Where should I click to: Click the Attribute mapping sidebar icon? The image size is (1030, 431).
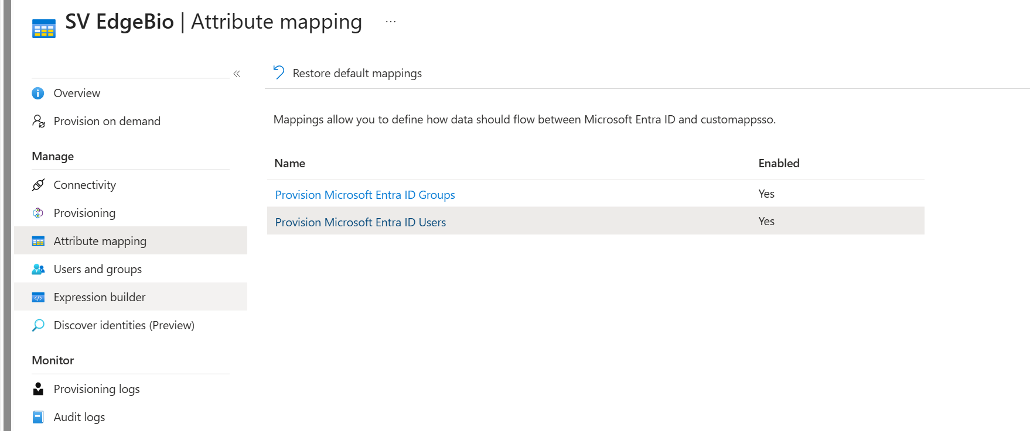38,241
